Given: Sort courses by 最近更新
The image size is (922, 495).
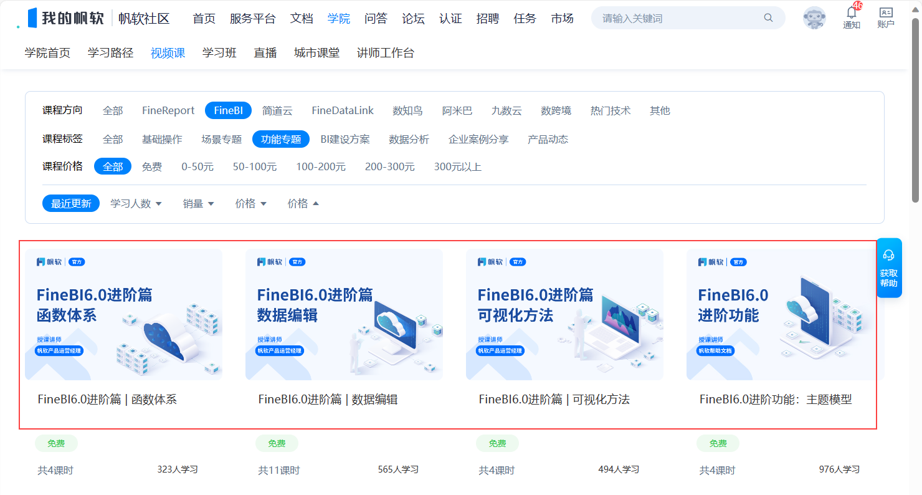Looking at the screenshot, I should click(71, 203).
